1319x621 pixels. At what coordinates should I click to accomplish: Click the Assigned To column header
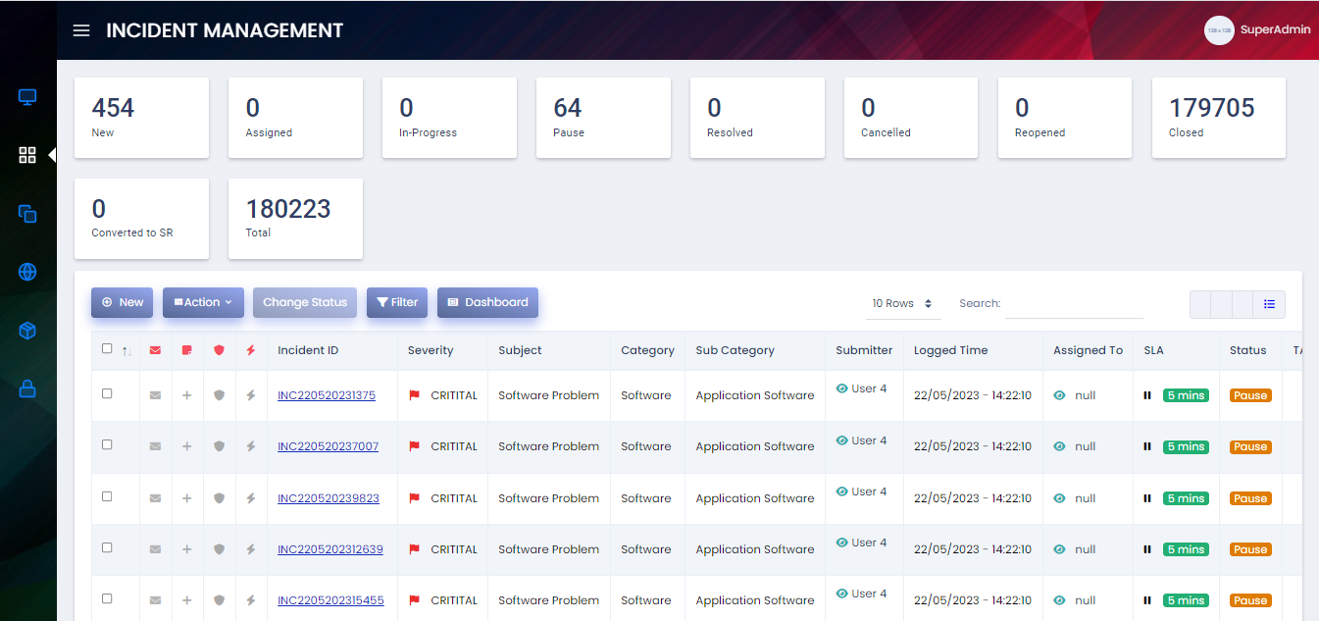click(x=1088, y=350)
